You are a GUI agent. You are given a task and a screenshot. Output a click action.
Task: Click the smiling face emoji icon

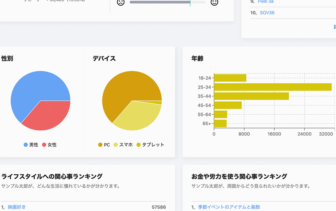(x=215, y=2)
